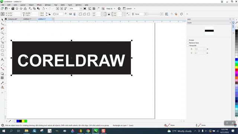
Task: Click the Import icon in toolbar
Action: (x=58, y=9)
